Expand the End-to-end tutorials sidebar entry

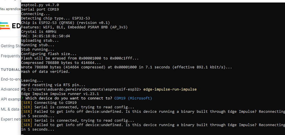11,79
